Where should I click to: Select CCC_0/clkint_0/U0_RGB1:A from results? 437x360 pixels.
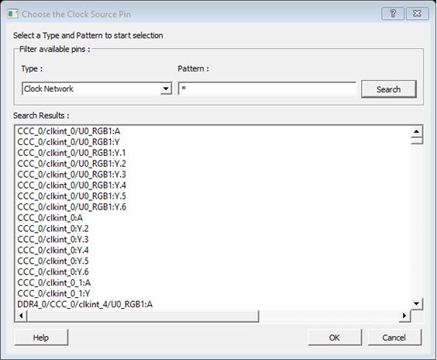point(69,131)
